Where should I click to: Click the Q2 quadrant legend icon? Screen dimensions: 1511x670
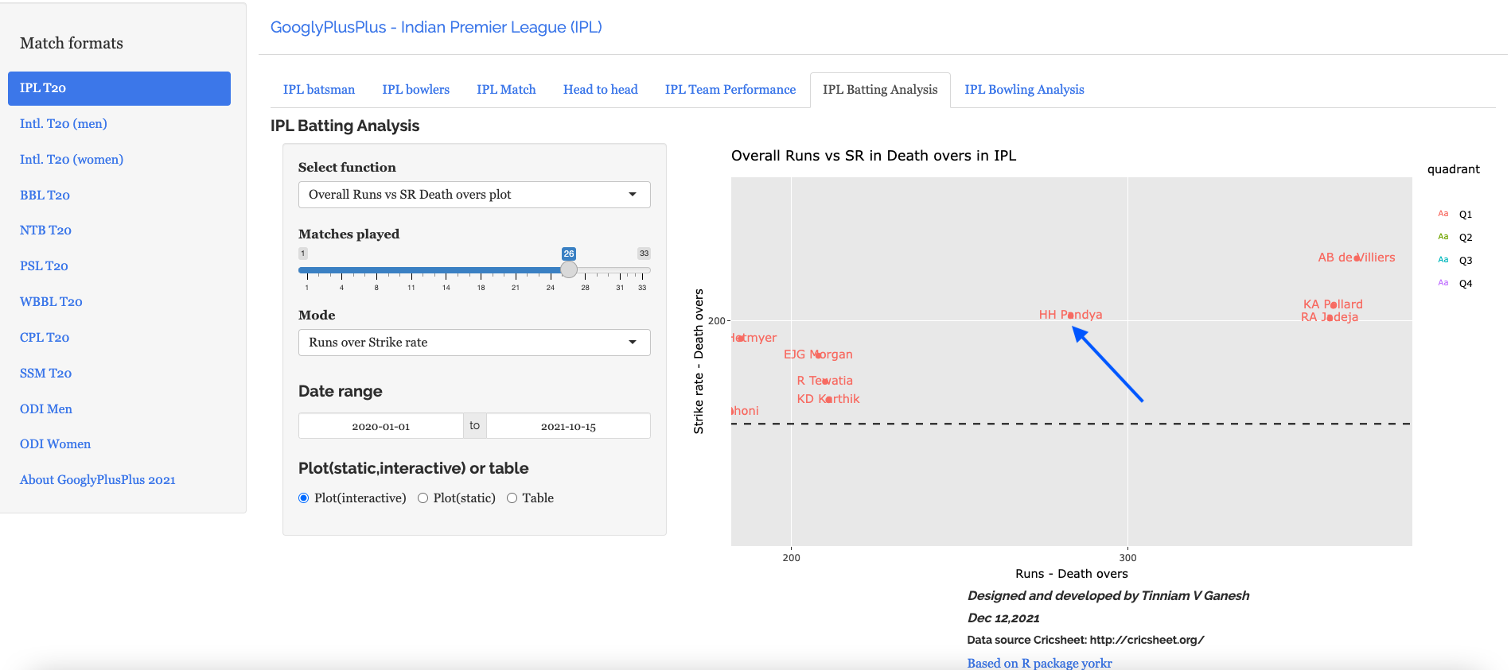tap(1443, 237)
